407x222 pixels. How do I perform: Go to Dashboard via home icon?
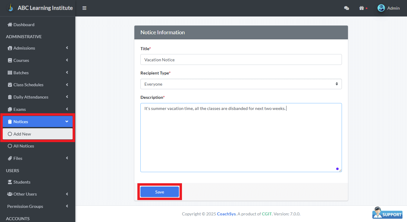(10, 25)
